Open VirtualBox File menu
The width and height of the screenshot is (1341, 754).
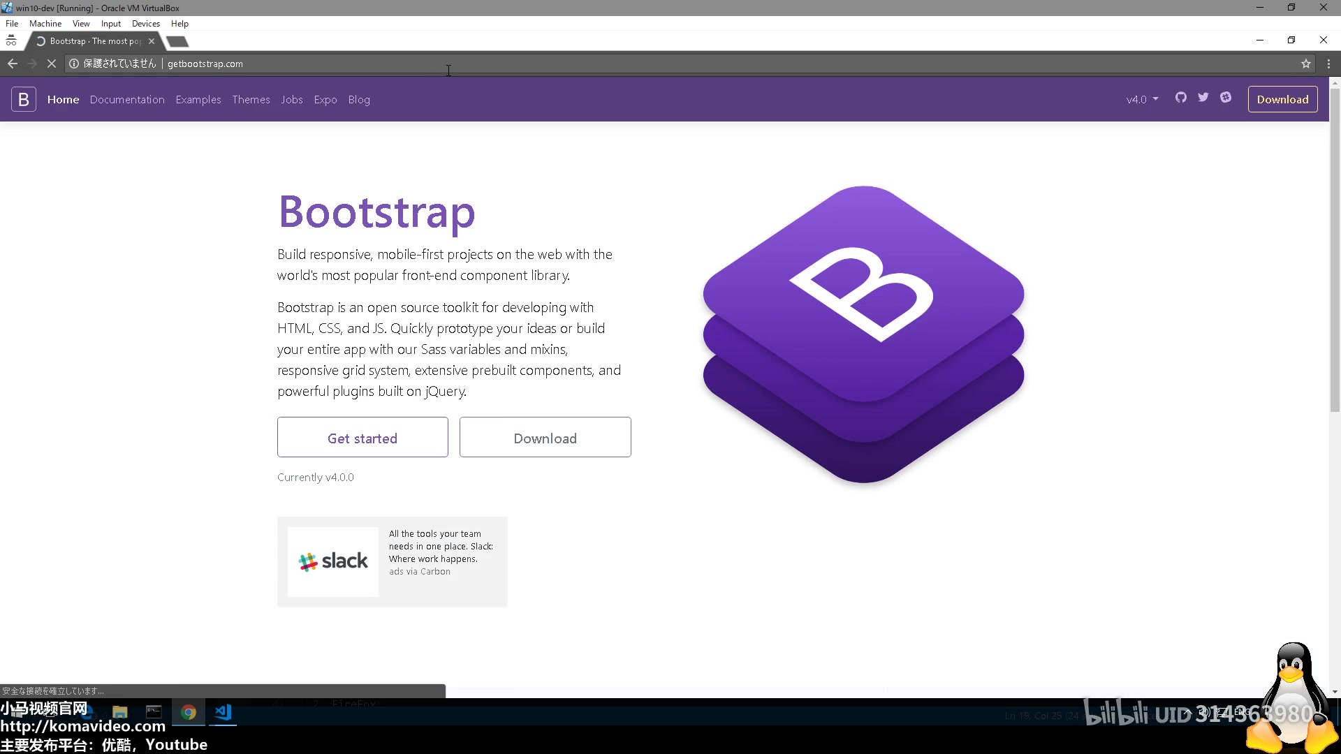tap(12, 24)
